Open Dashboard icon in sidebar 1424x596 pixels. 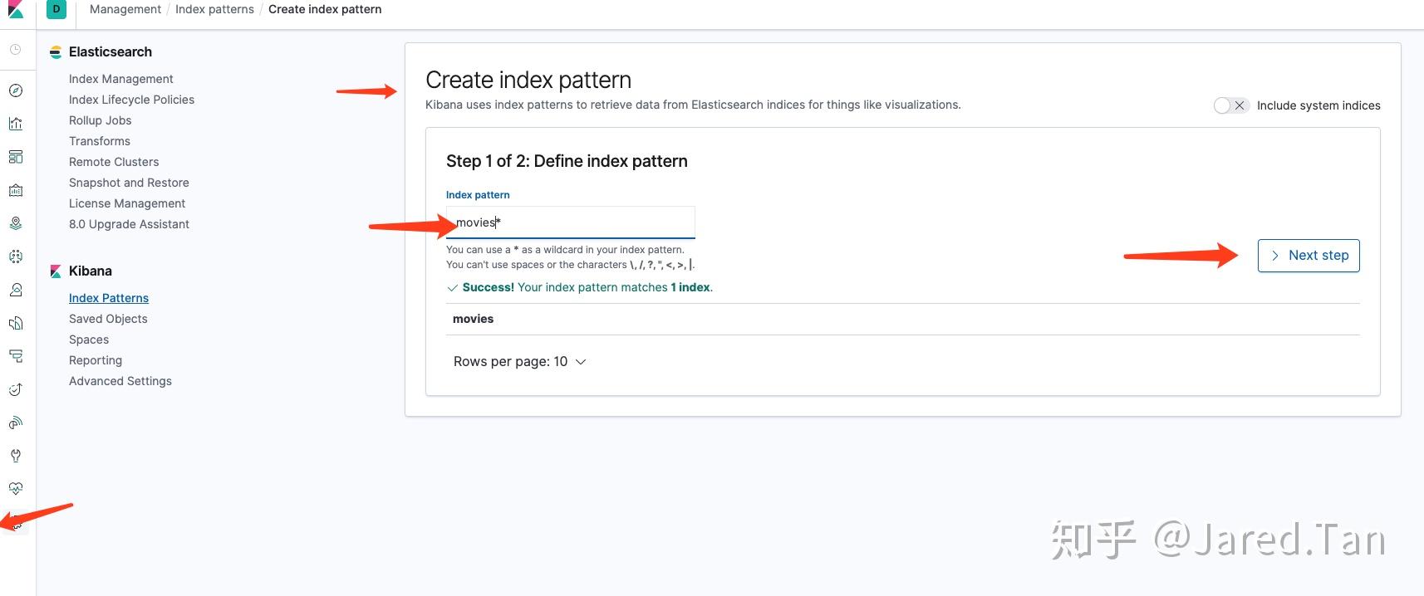pos(16,157)
